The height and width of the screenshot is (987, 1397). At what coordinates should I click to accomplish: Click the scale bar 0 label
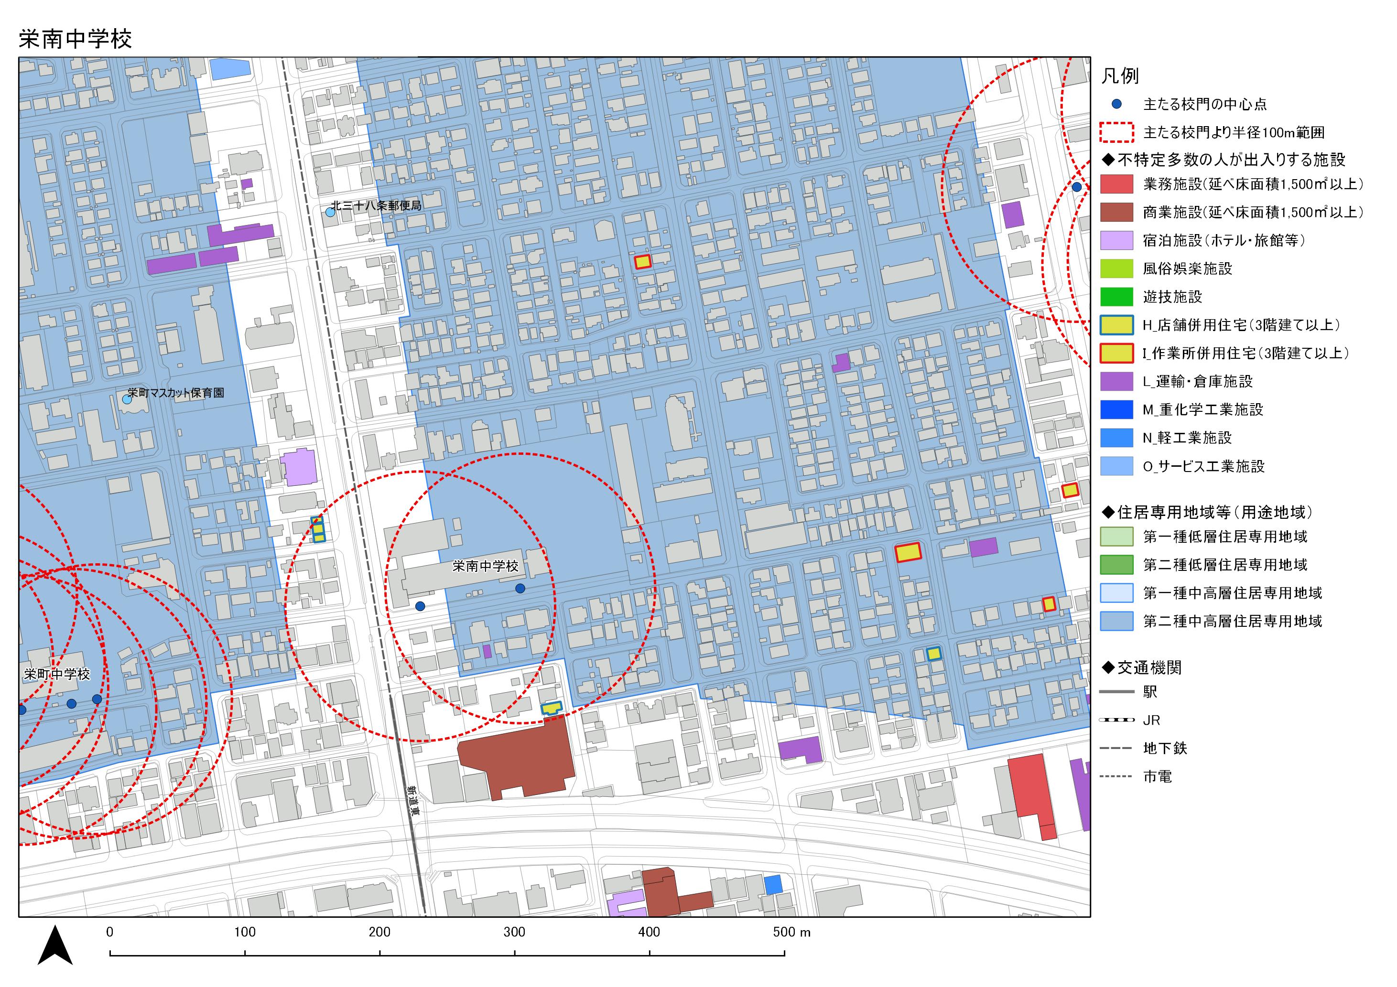click(x=109, y=932)
